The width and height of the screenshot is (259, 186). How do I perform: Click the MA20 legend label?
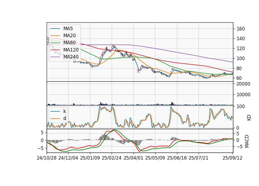click(69, 36)
